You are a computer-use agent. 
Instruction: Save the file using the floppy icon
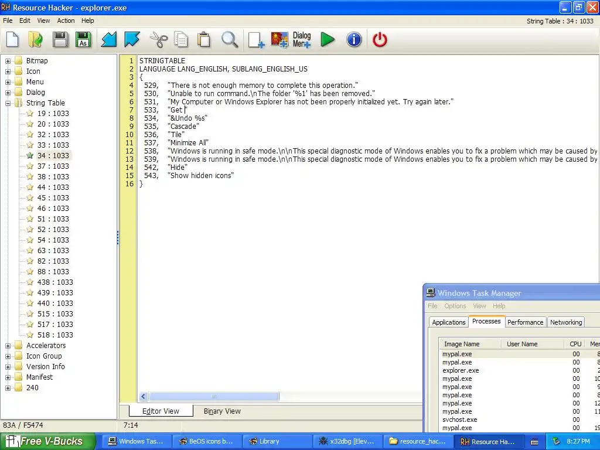pyautogui.click(x=60, y=39)
